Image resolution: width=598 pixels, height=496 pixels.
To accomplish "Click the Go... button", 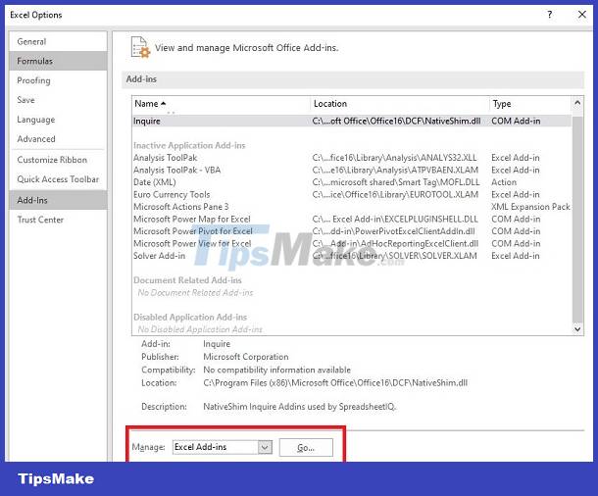I will coord(306,448).
